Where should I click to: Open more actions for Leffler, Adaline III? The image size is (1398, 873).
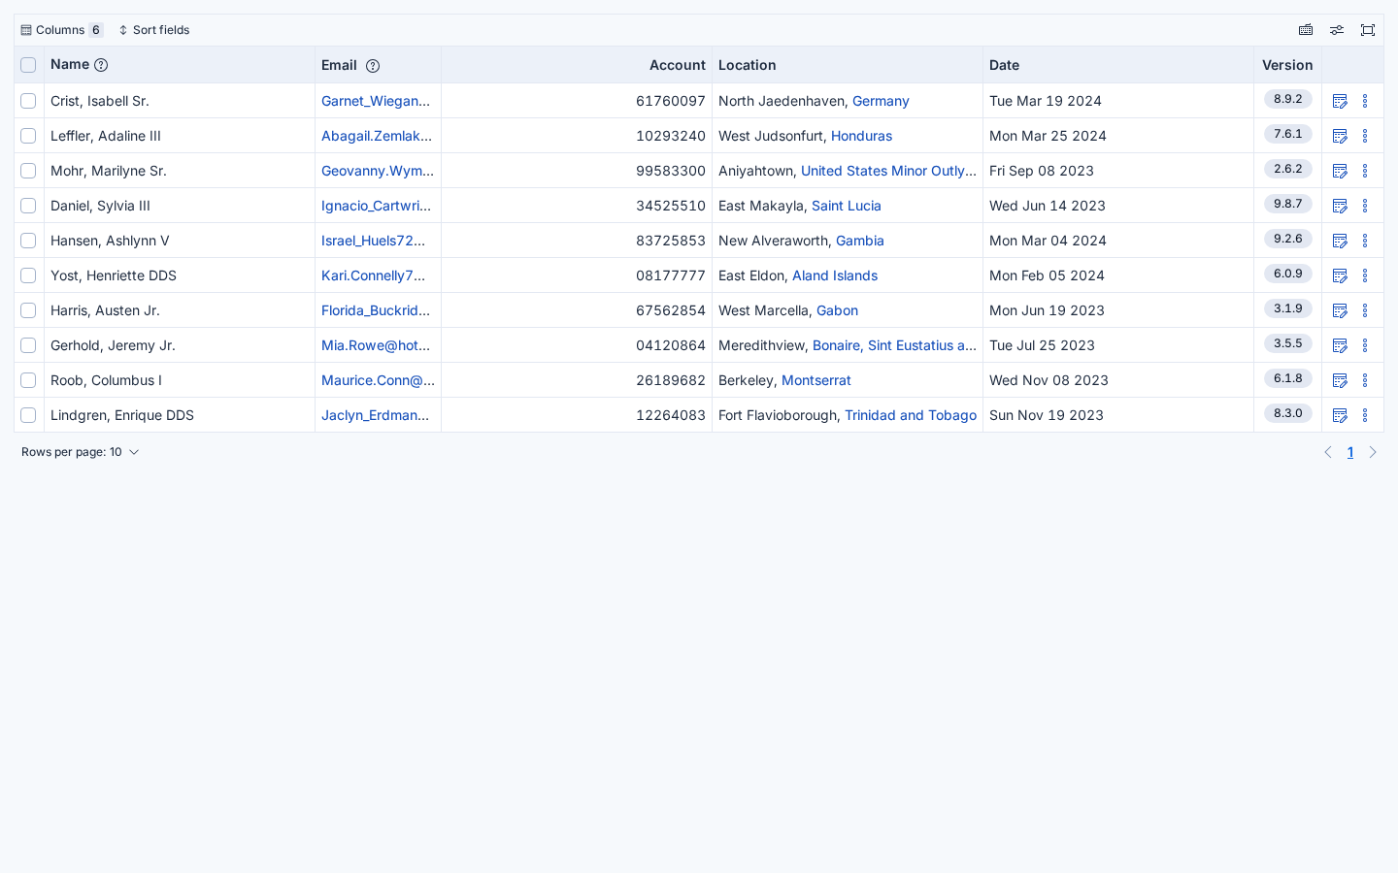[1365, 136]
